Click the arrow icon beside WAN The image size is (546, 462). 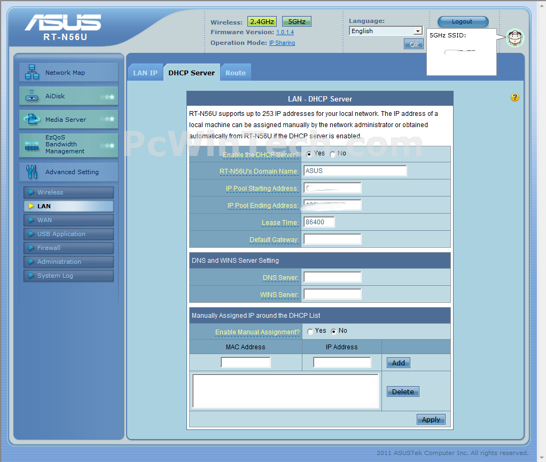coord(32,220)
